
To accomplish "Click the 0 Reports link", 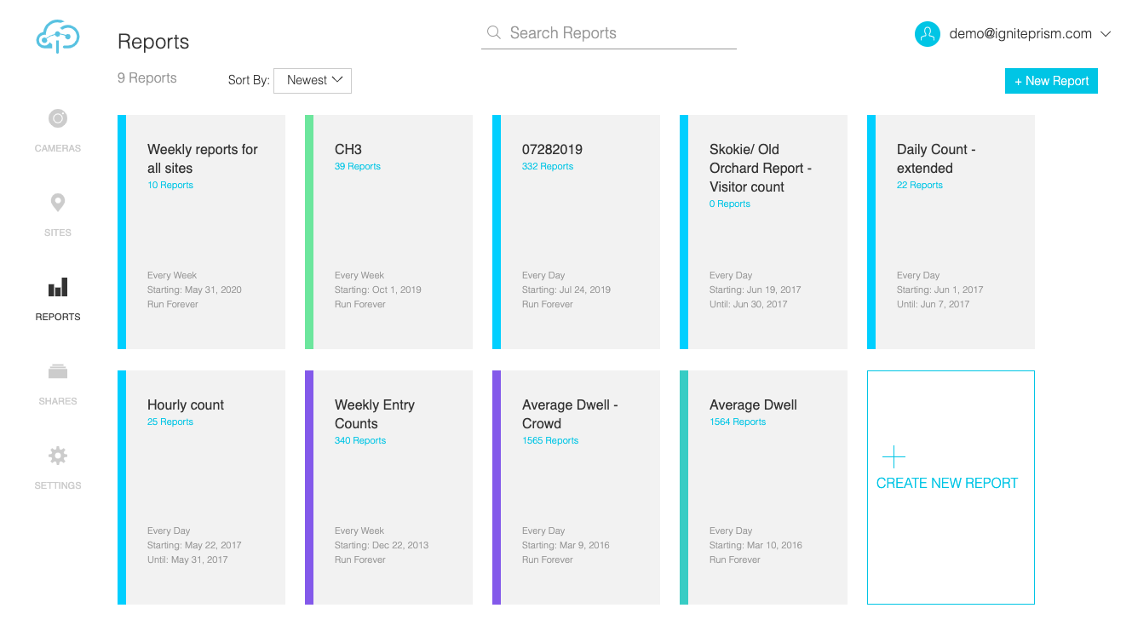I will click(x=730, y=204).
